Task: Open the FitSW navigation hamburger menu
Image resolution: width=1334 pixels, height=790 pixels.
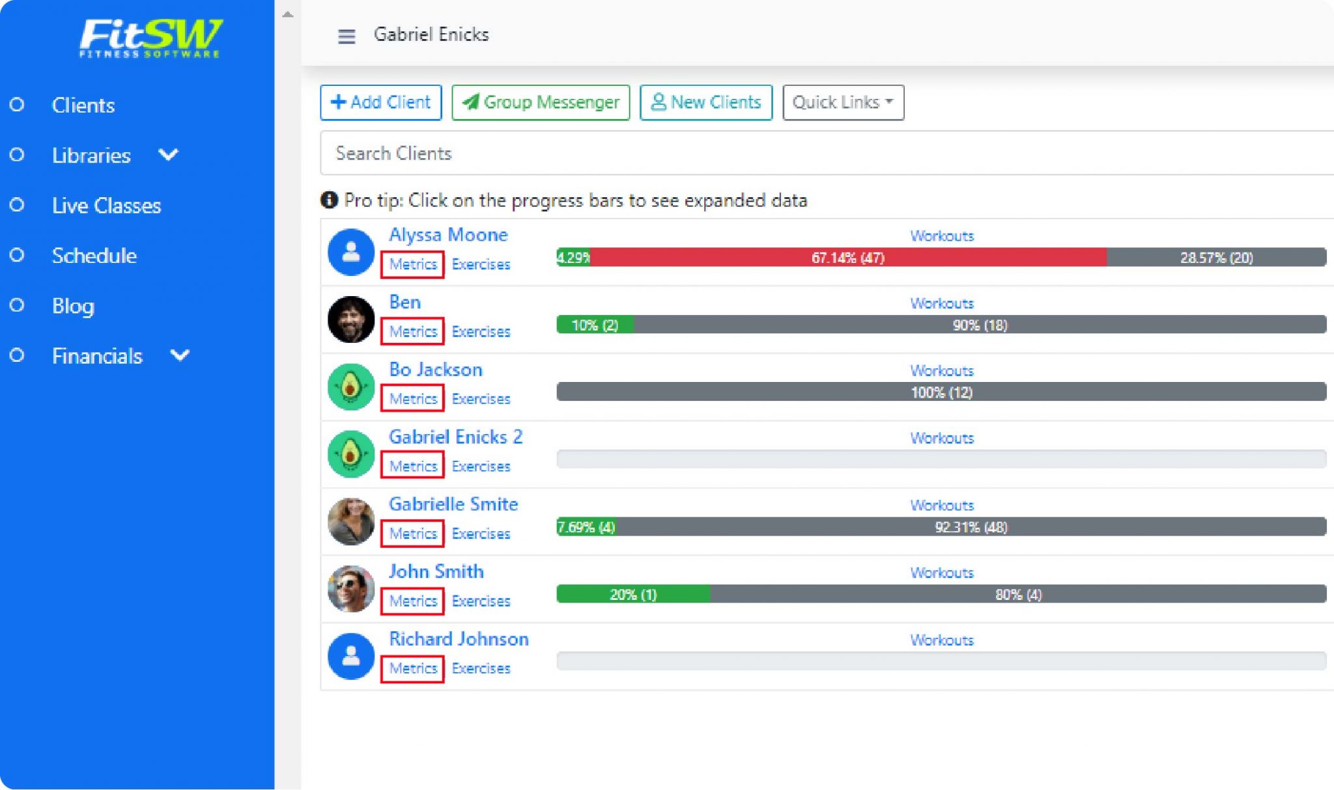Action: [346, 37]
